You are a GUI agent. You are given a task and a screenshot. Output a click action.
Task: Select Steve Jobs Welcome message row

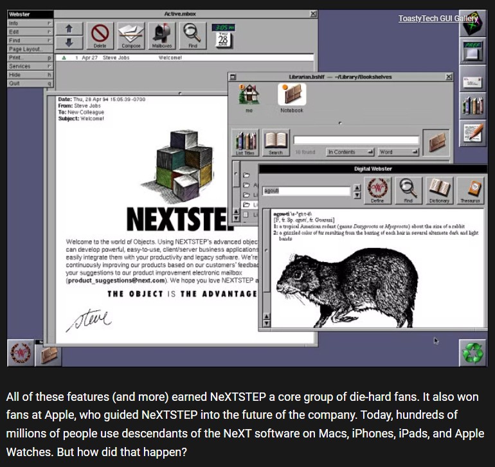point(184,58)
